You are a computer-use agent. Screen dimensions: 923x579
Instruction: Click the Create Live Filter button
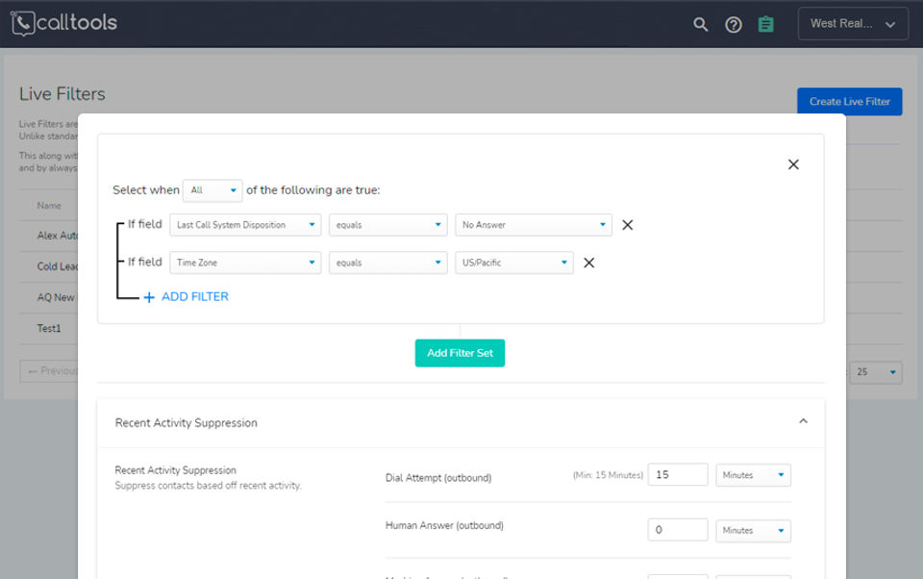tap(849, 101)
